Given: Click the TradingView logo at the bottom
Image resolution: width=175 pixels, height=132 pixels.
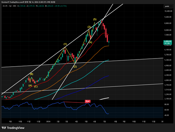Looking at the screenshot, I should point(13,128).
